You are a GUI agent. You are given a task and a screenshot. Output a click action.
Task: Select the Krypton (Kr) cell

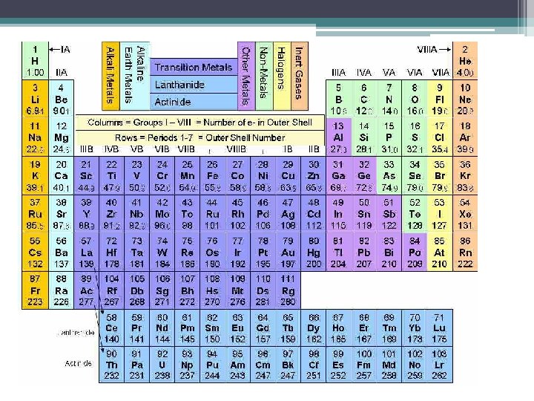(x=465, y=175)
